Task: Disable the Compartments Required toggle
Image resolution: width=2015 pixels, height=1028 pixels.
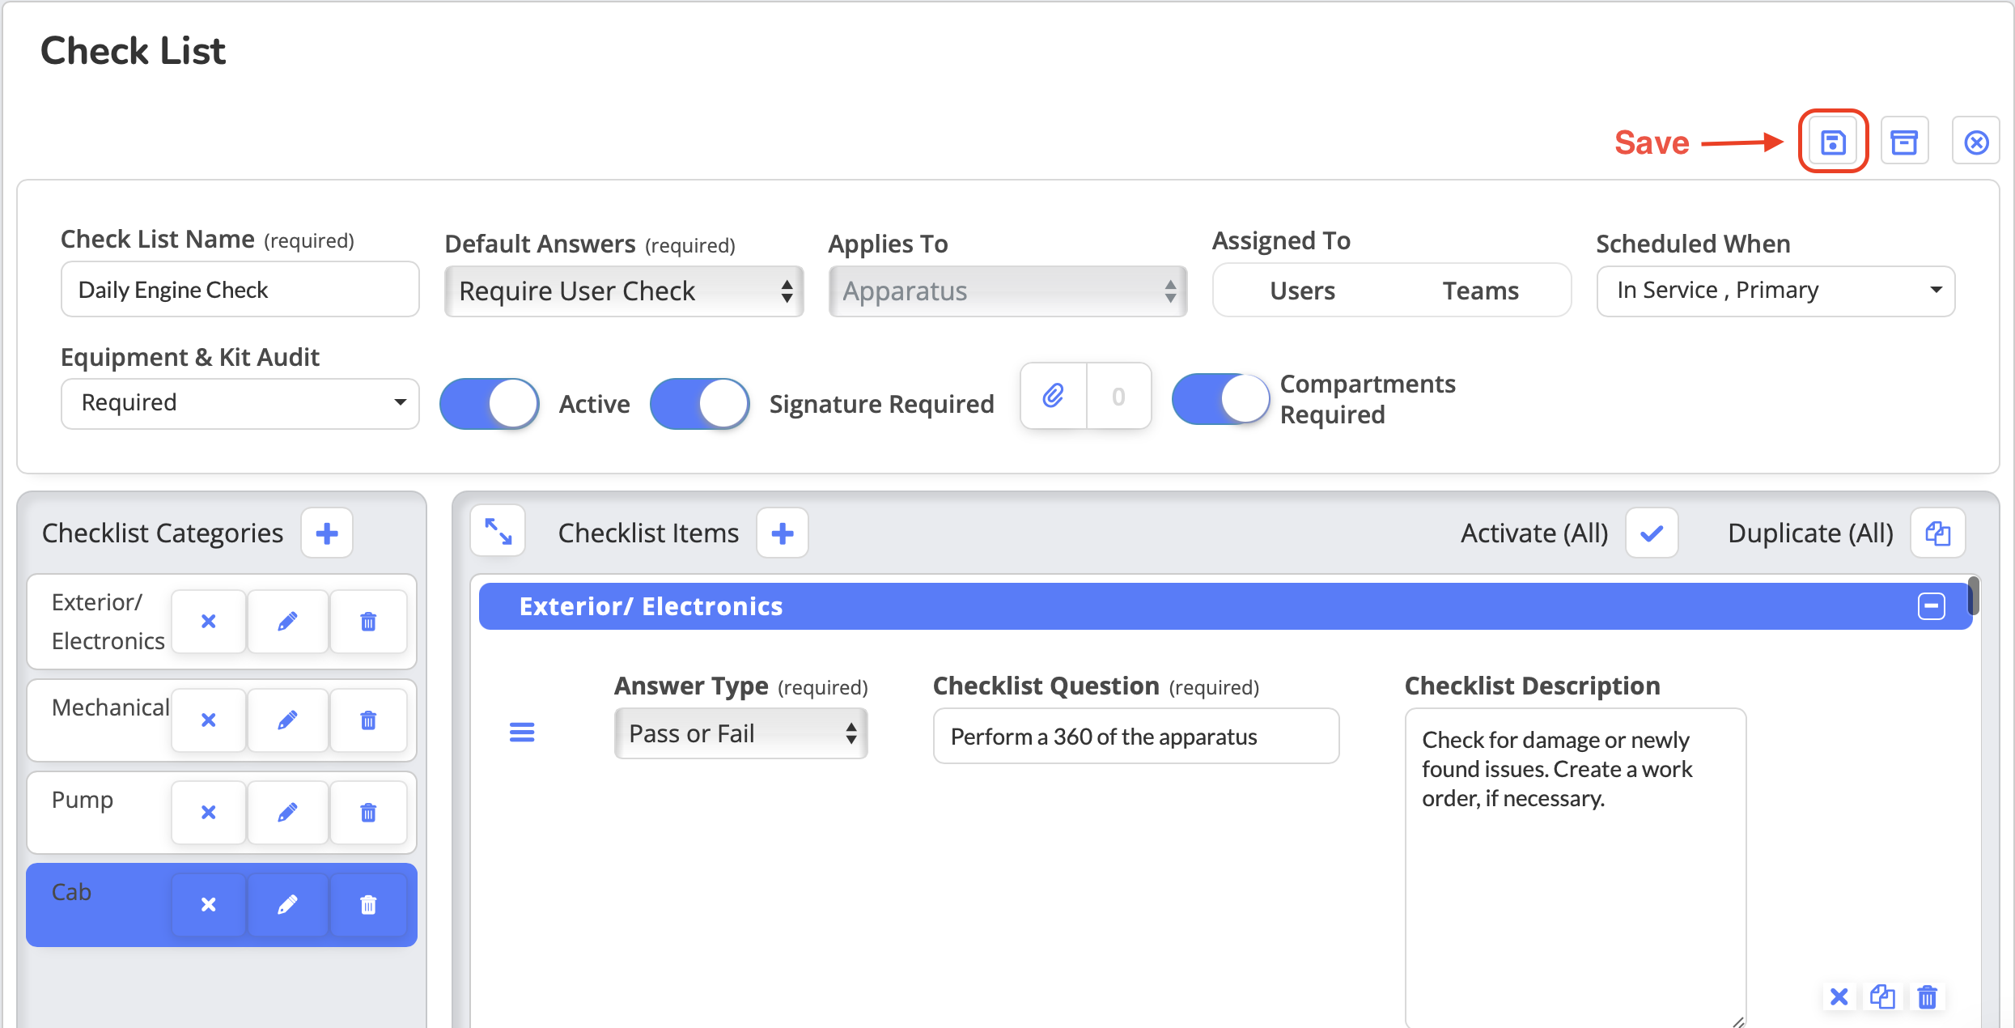Action: (1221, 398)
